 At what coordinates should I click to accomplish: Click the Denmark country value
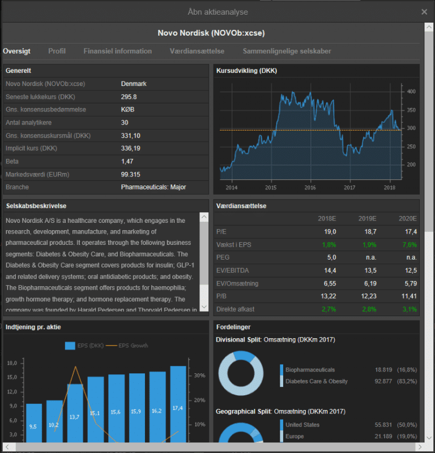tap(134, 84)
